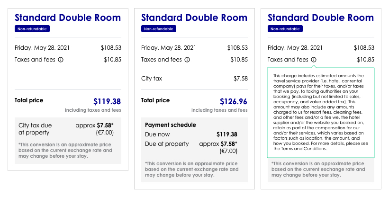Click City tax due at property label
The width and height of the screenshot is (389, 197).
click(x=35, y=129)
